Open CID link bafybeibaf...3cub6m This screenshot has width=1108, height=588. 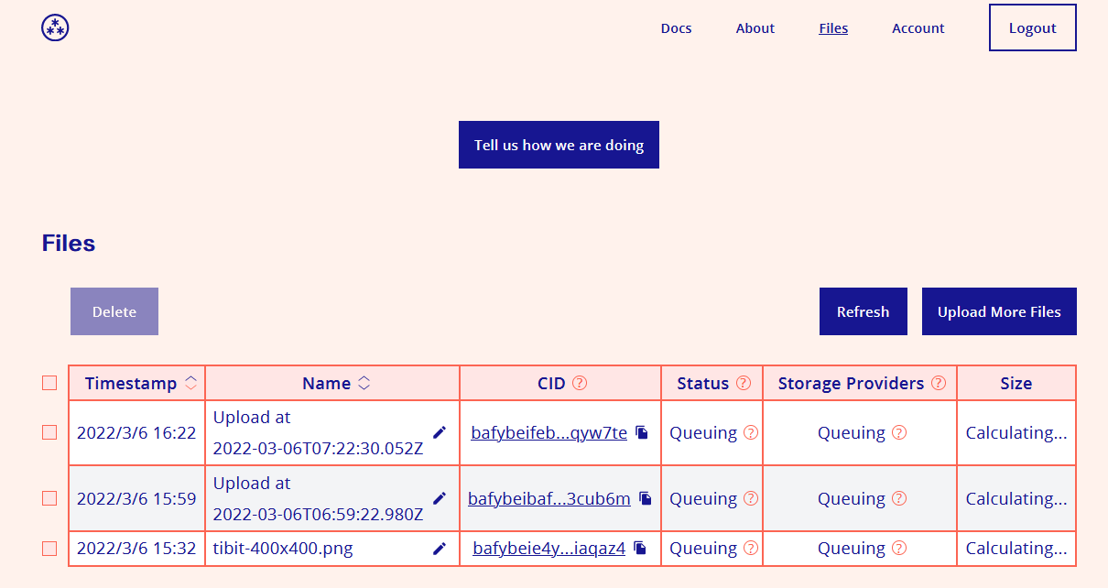click(549, 499)
